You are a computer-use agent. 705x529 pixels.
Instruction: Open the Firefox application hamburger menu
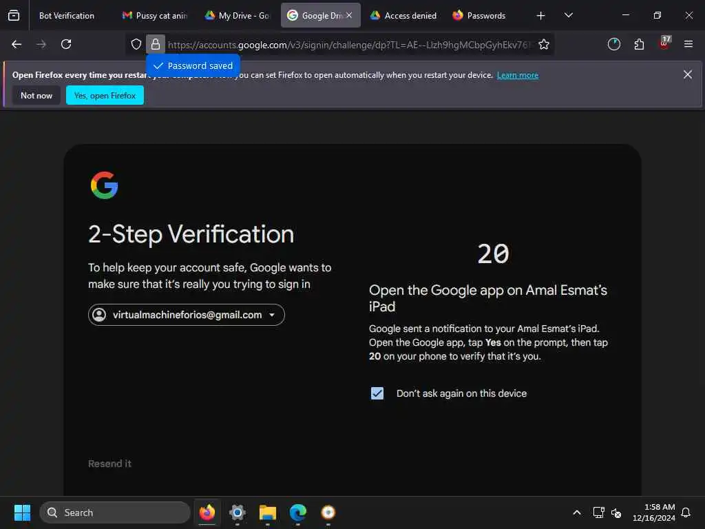tap(688, 44)
